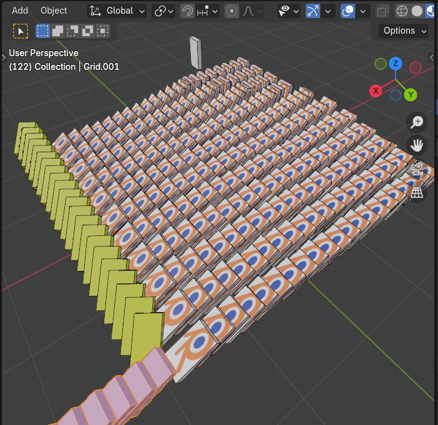Click the blue Z axis gizmo

(396, 64)
